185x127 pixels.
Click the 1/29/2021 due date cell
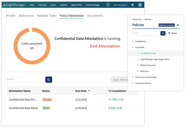coord(81,108)
